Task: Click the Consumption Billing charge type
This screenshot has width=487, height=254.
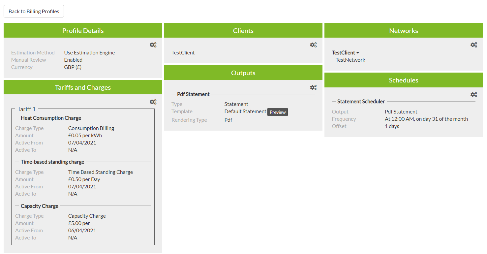Action: click(x=91, y=128)
